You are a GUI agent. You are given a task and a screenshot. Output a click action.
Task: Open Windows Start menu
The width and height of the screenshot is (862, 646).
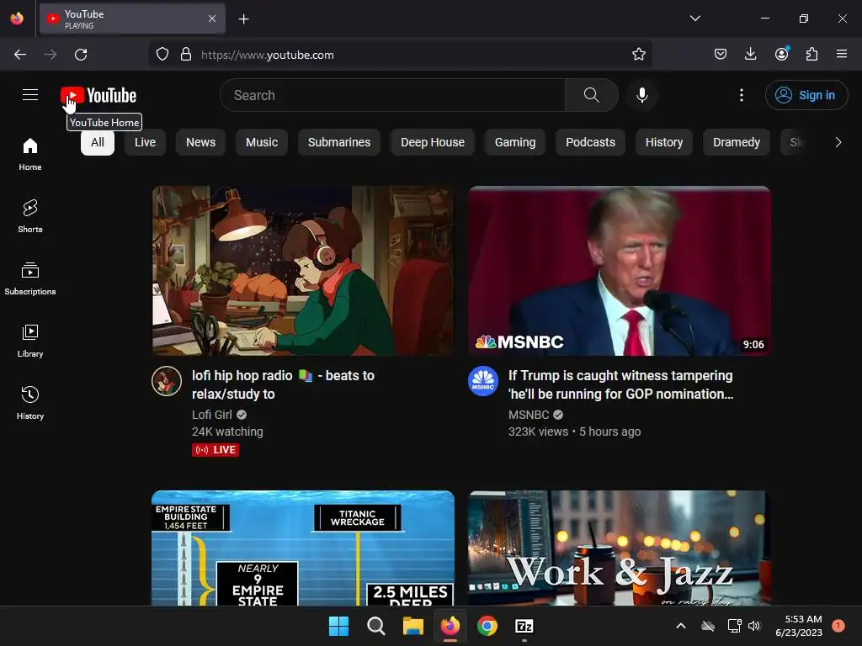pos(338,626)
